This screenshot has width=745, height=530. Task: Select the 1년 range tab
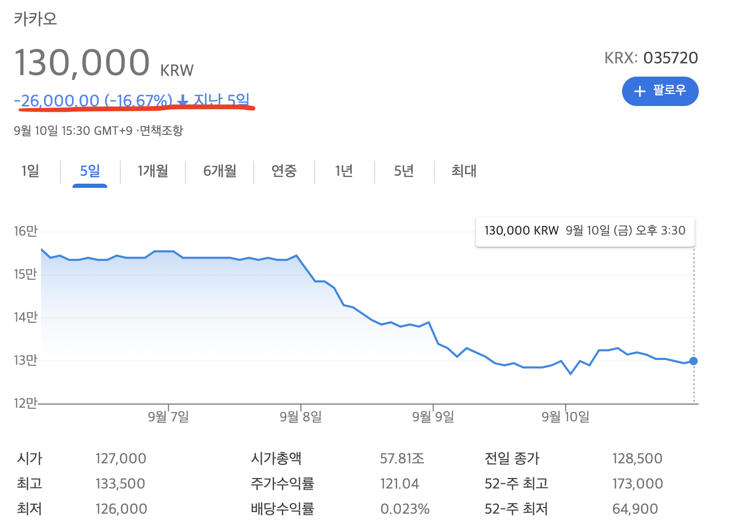[344, 171]
